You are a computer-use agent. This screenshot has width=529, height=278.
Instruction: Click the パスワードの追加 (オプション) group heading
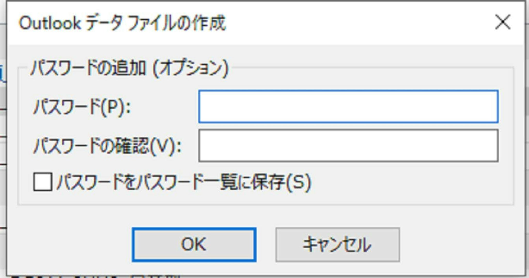(x=129, y=68)
